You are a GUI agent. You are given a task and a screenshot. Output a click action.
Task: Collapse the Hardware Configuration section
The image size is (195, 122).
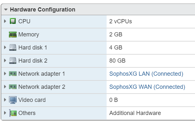pyautogui.click(x=6, y=10)
